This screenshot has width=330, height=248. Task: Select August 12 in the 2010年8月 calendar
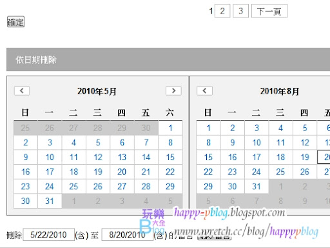[x=305, y=143]
